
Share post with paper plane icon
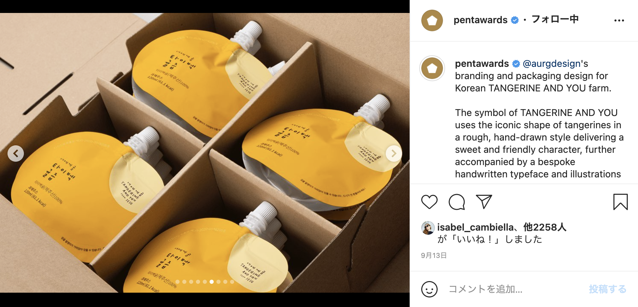[x=484, y=202]
